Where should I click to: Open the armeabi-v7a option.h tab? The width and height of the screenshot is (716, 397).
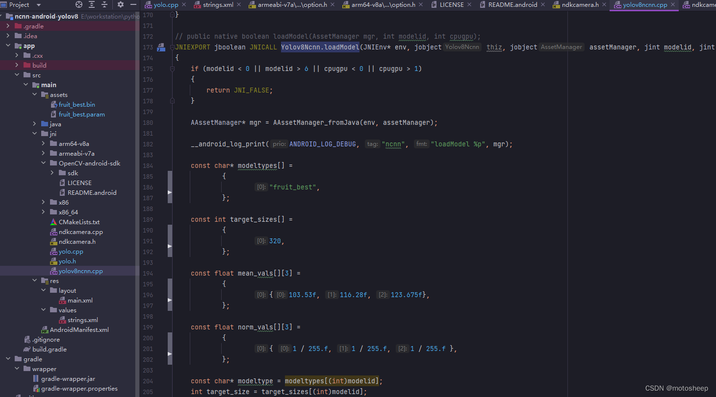(292, 5)
